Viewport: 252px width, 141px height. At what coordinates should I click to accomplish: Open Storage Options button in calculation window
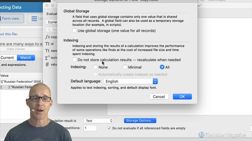(x=140, y=121)
